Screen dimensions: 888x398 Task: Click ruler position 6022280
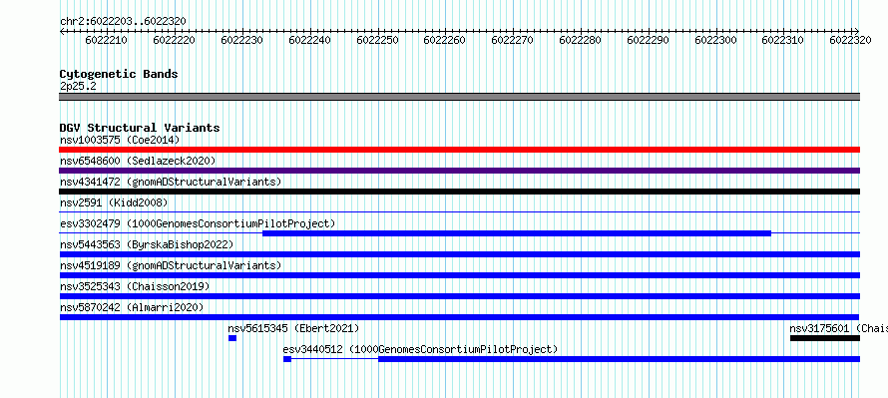pos(581,40)
